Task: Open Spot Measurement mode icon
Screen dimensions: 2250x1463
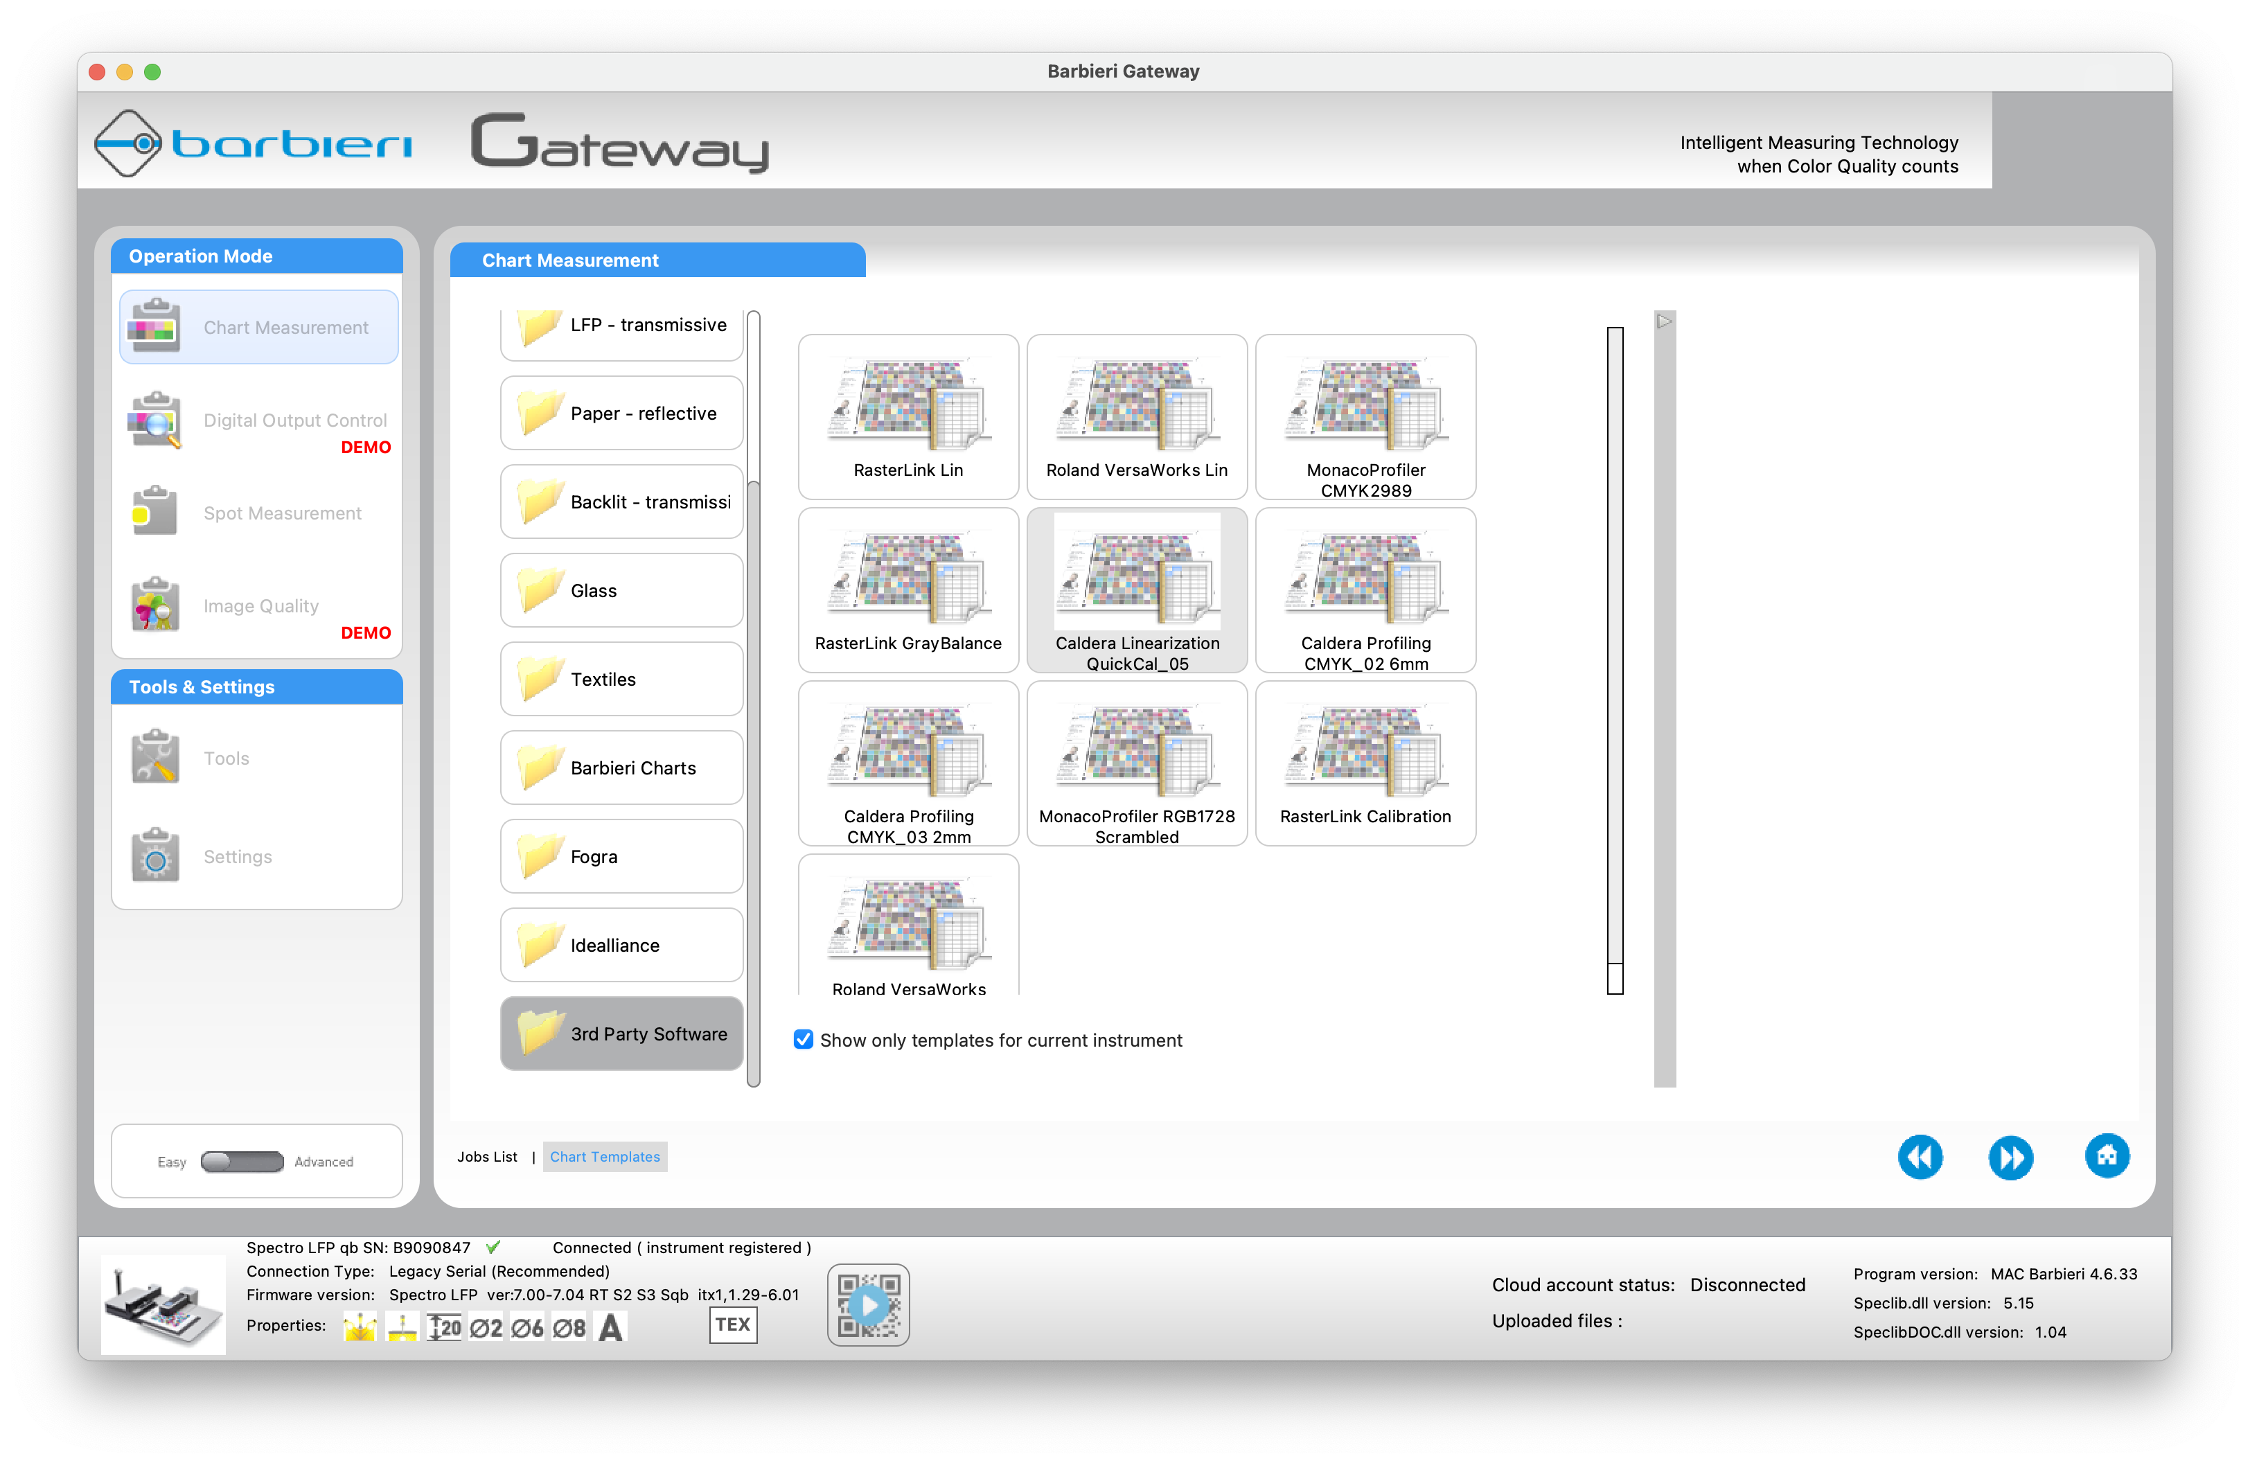Action: click(x=154, y=511)
